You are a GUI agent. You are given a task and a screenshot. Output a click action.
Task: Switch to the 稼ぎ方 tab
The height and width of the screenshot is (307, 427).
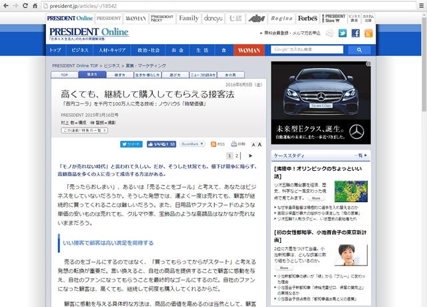119,75
